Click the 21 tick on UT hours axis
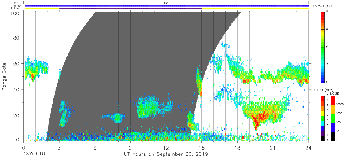This screenshot has width=347, height=160. click(x=273, y=148)
